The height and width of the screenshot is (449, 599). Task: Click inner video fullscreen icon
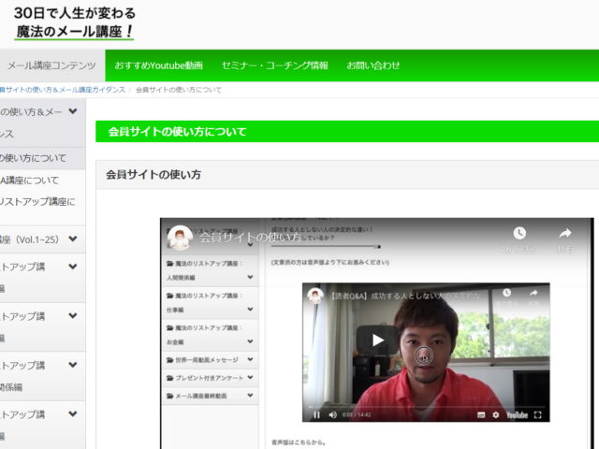(537, 414)
